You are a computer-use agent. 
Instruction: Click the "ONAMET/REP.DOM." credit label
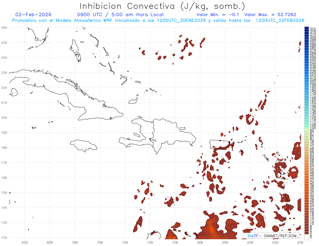pyautogui.click(x=280, y=236)
